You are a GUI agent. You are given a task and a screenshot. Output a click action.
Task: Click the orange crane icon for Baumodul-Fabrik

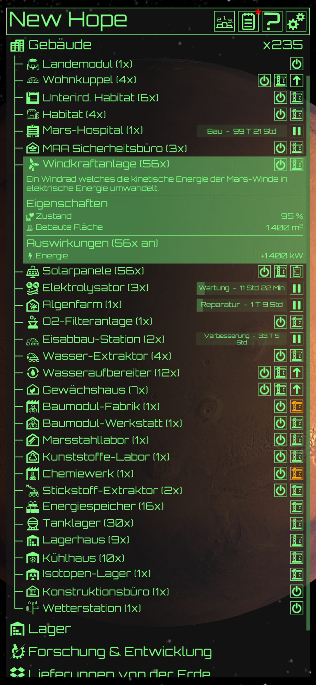click(x=297, y=406)
